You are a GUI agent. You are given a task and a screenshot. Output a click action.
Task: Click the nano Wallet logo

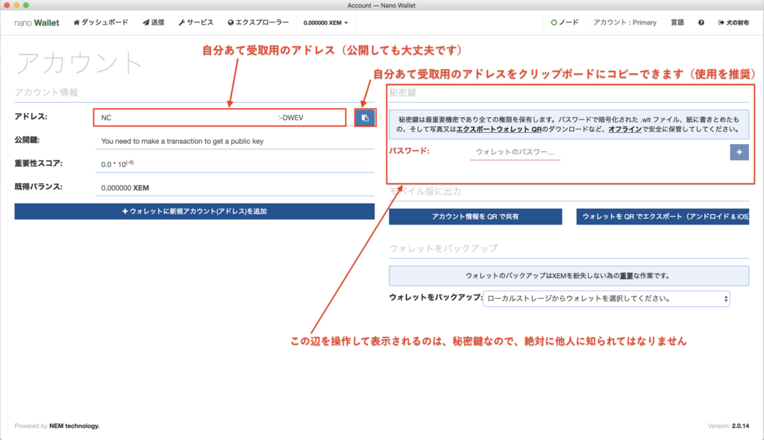[37, 23]
